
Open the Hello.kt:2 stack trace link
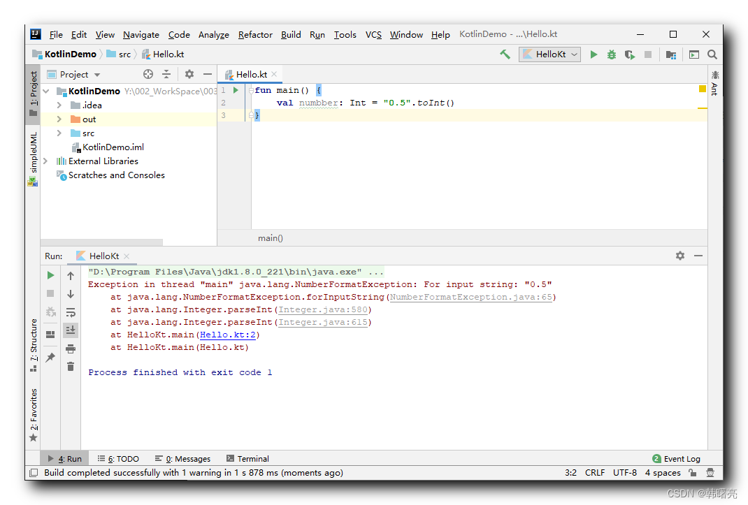(228, 335)
